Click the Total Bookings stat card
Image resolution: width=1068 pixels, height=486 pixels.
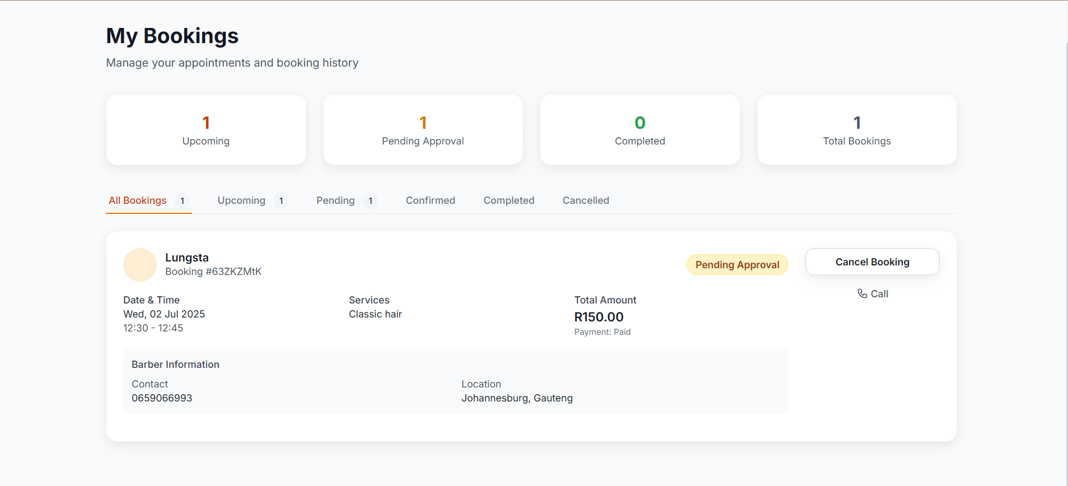point(856,130)
